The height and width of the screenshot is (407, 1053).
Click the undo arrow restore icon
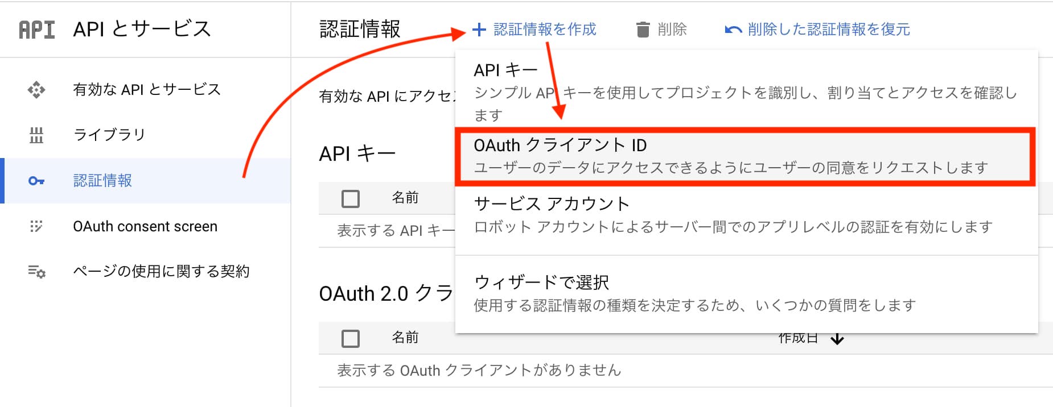click(x=733, y=30)
